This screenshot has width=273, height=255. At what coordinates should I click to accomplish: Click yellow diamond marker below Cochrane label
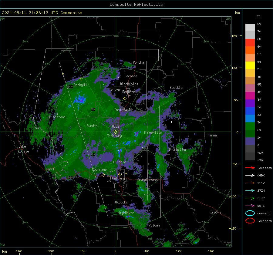[x=104, y=175]
